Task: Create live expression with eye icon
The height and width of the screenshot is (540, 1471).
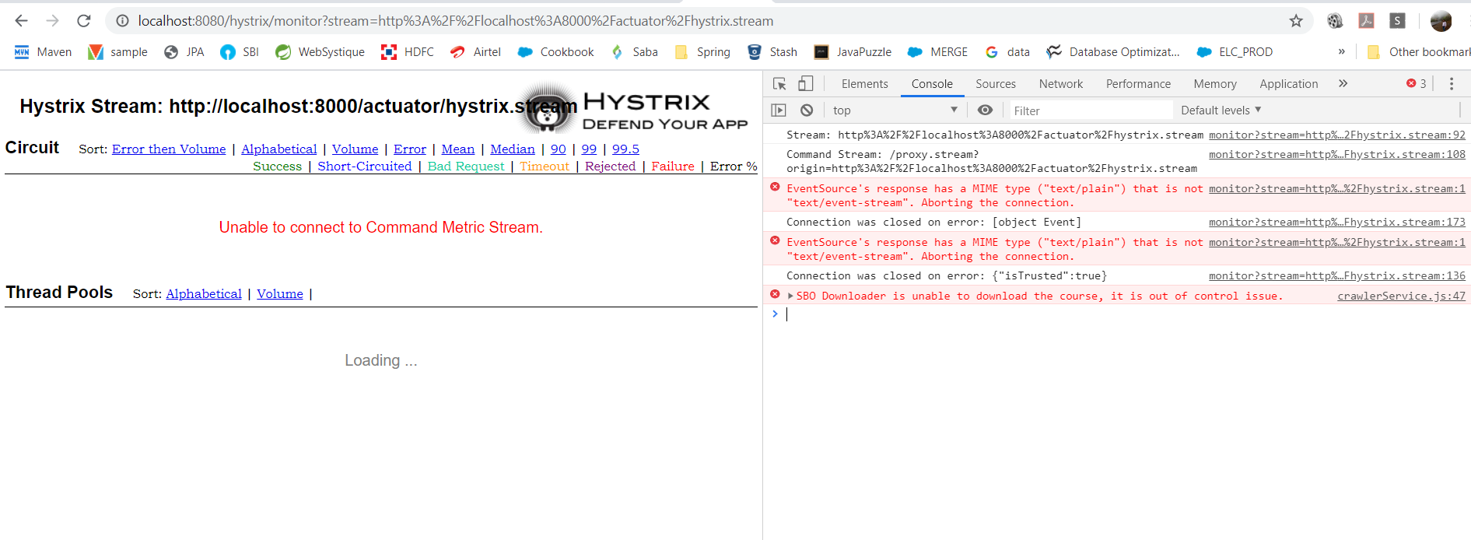Action: [x=985, y=110]
